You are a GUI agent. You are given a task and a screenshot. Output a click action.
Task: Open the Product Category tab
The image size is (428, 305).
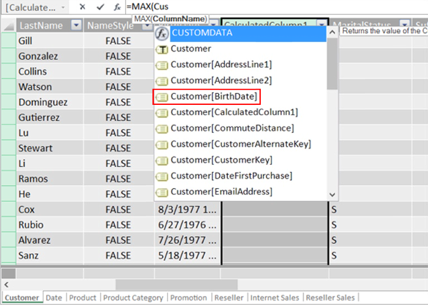pos(133,298)
